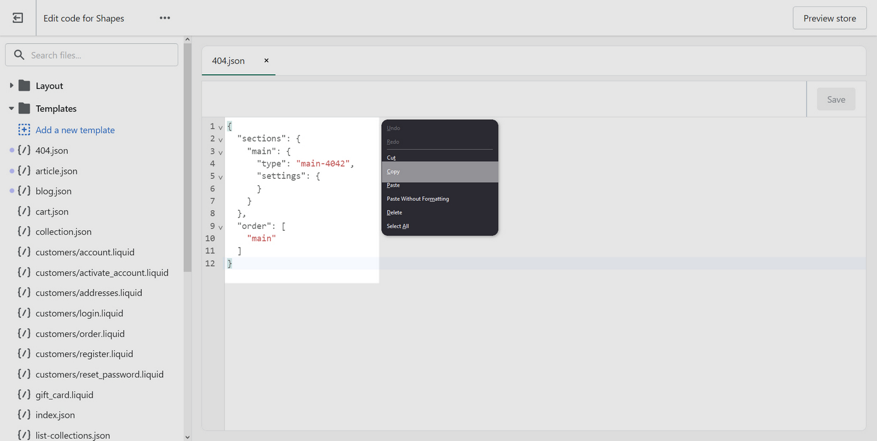
Task: Click the file icon beside customers/login.liquid
Action: 24,313
